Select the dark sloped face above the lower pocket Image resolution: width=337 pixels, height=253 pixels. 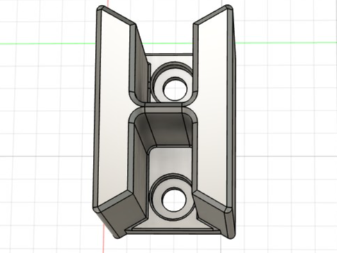(x=168, y=130)
